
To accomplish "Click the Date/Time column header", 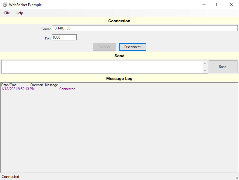I will [x=9, y=85].
